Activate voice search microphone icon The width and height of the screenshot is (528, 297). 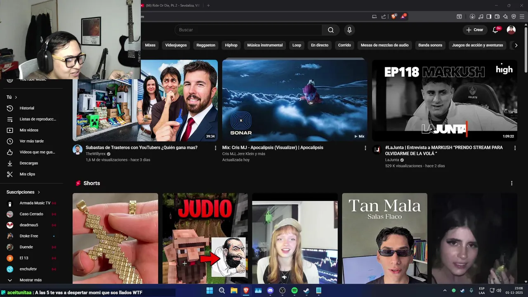pos(349,30)
